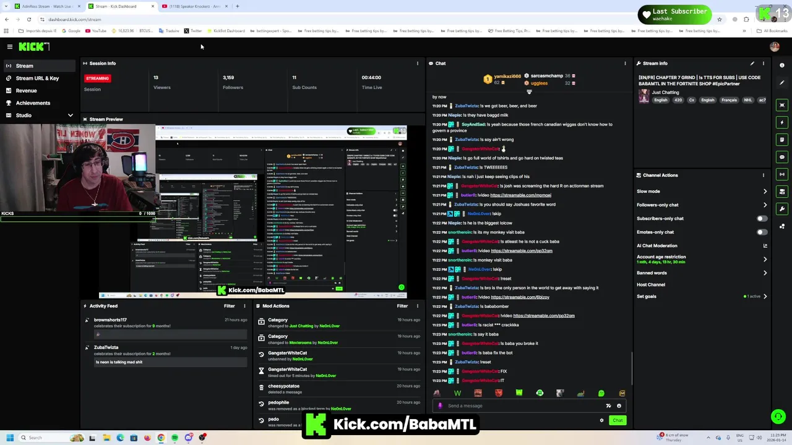
Task: Open chat settings gear icon
Action: tap(601, 420)
